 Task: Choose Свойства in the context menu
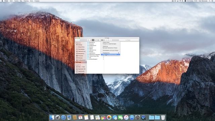click(x=105, y=46)
